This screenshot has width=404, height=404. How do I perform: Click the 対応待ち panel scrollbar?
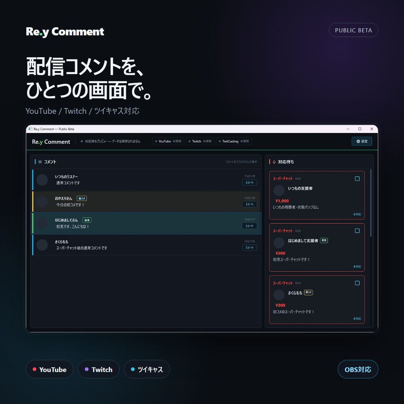371,203
